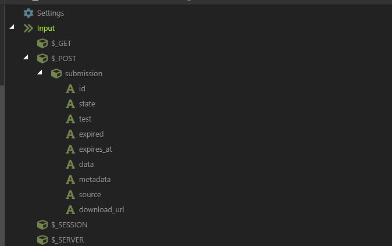This screenshot has height=246, width=392.
Task: Click the submission object icon
Action: [56, 73]
